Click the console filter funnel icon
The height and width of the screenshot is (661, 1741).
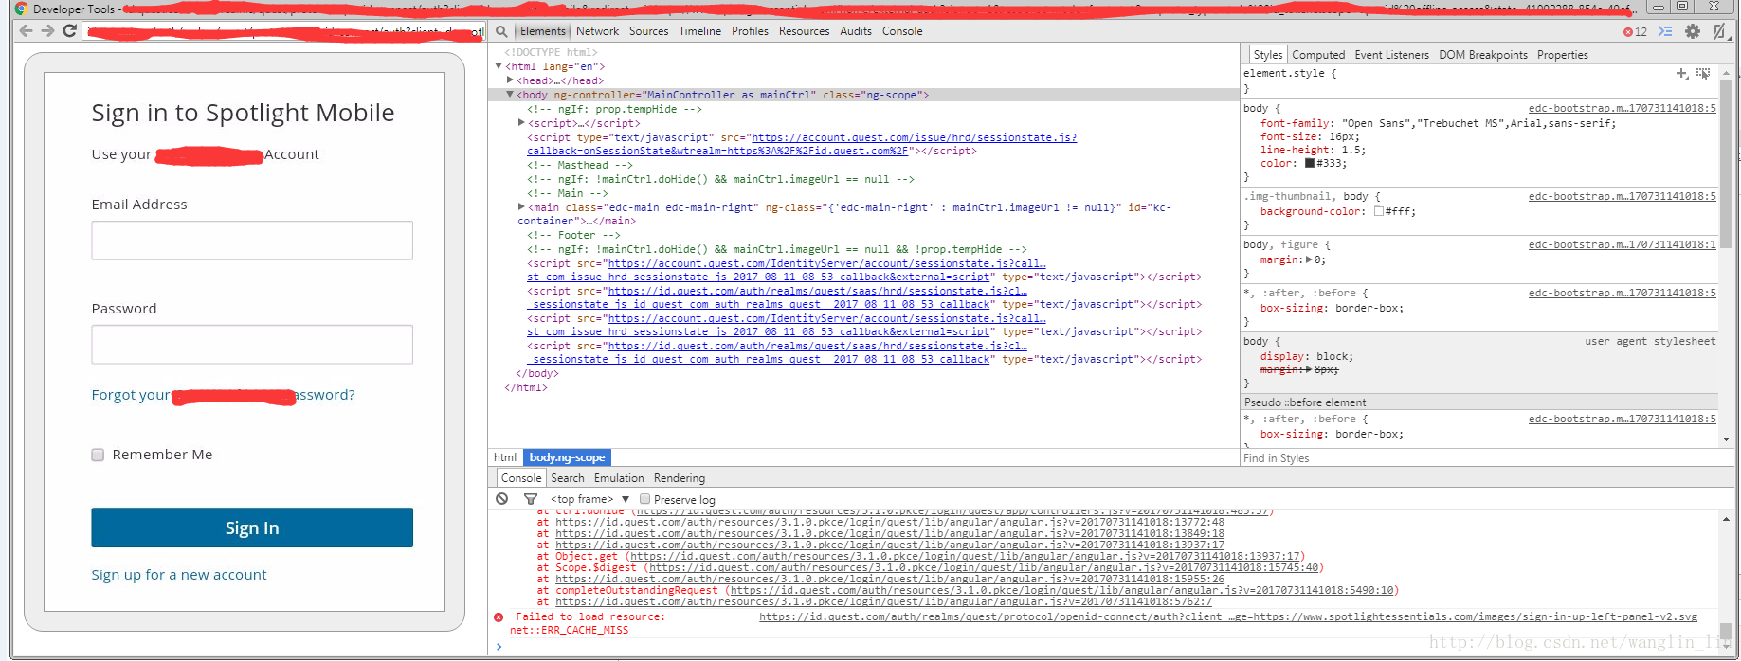531,499
